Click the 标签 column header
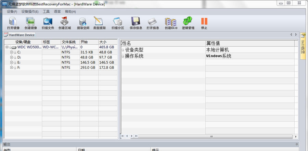Image resolution: width=308 pixels, height=151 pixels. tap(51, 42)
